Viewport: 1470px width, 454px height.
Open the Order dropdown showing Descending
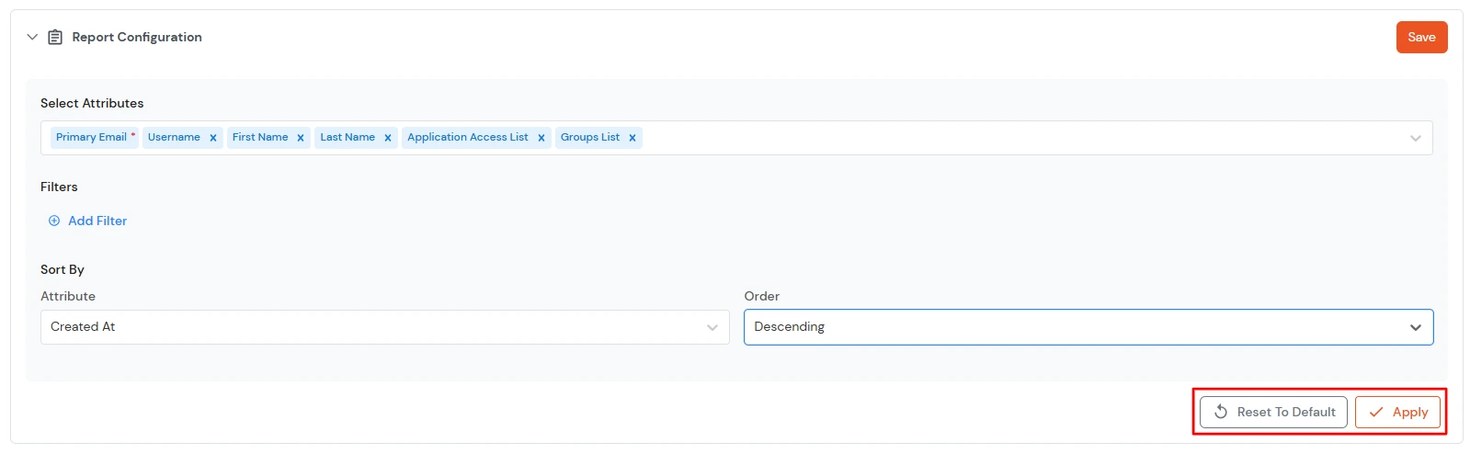[x=1088, y=327]
